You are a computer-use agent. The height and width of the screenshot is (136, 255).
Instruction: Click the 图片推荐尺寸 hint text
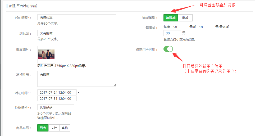coord(62,66)
